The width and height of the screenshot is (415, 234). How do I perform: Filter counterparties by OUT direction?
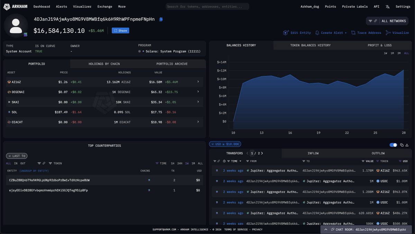pos(23,163)
